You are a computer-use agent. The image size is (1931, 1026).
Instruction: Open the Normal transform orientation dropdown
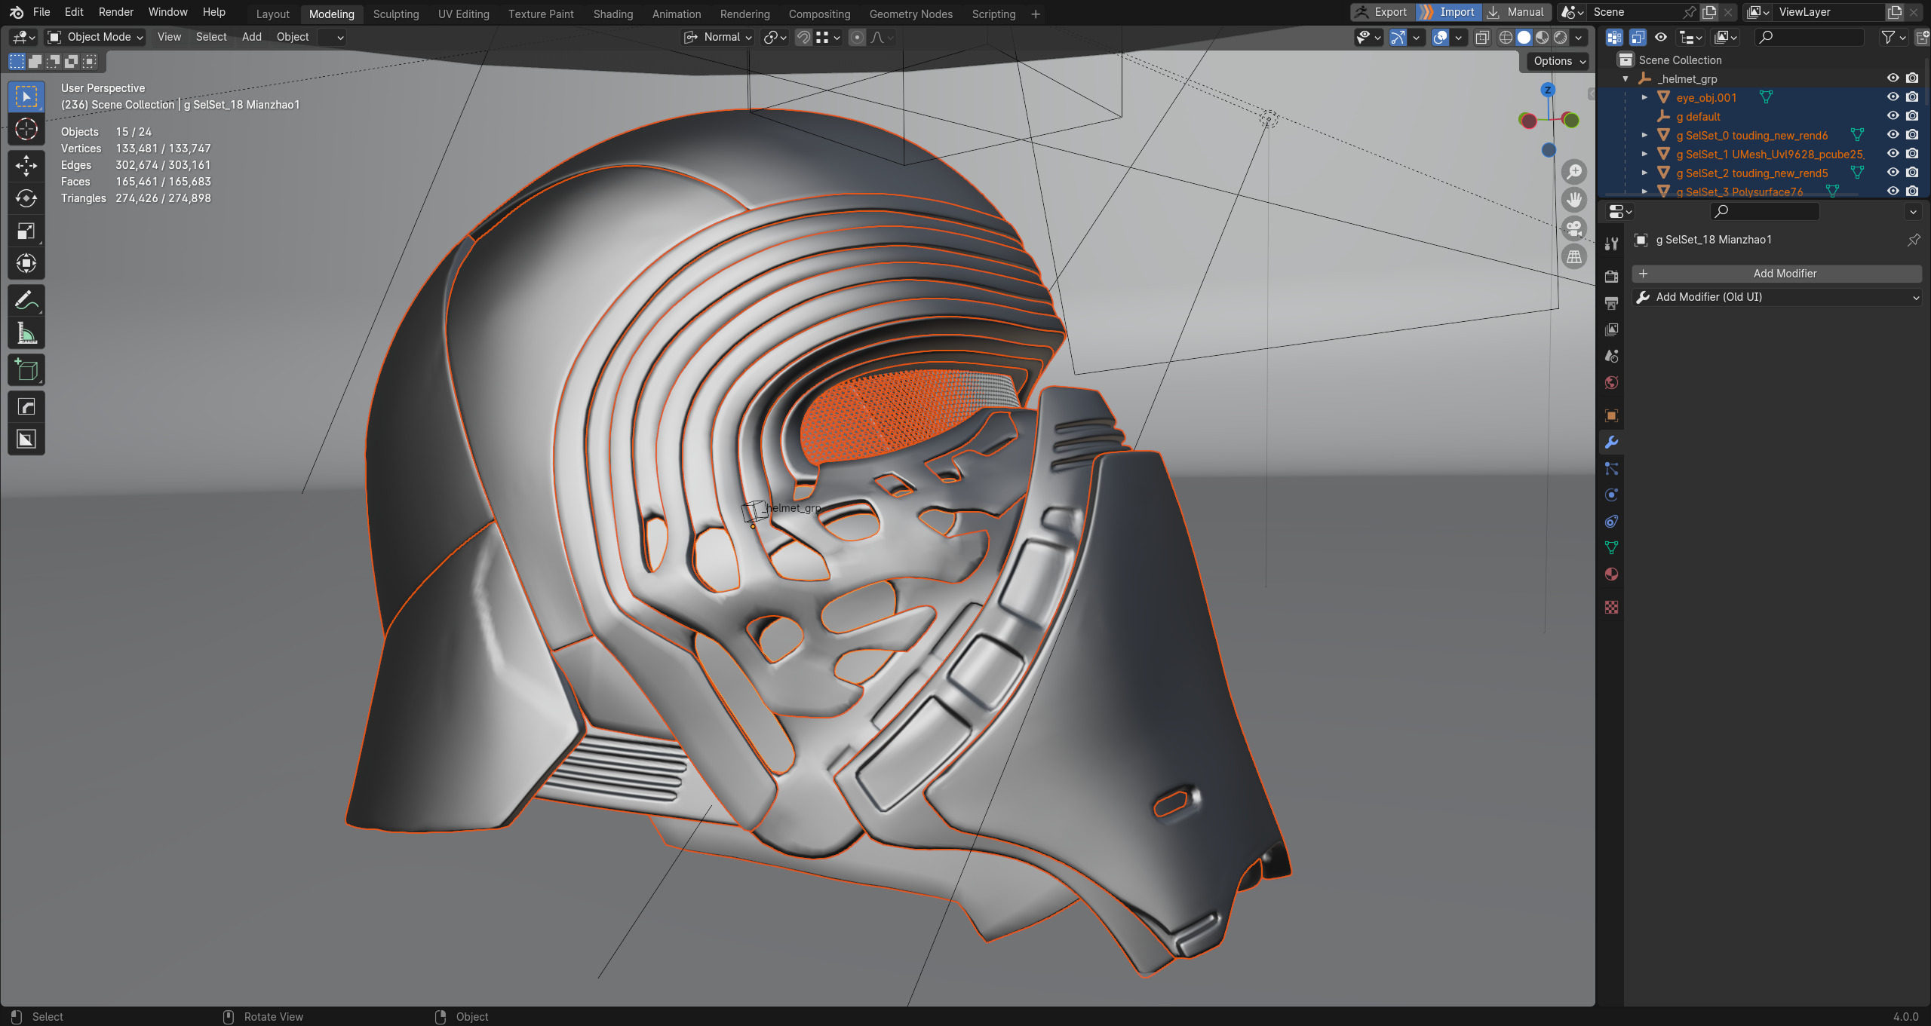[717, 37]
